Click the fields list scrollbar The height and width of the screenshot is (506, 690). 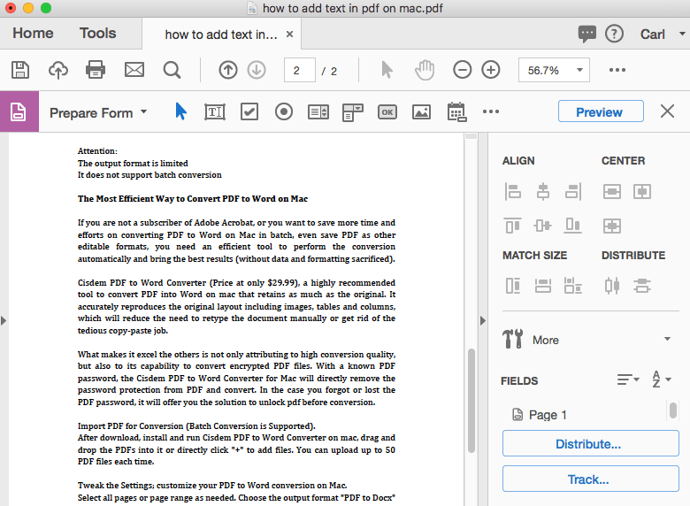point(673,410)
